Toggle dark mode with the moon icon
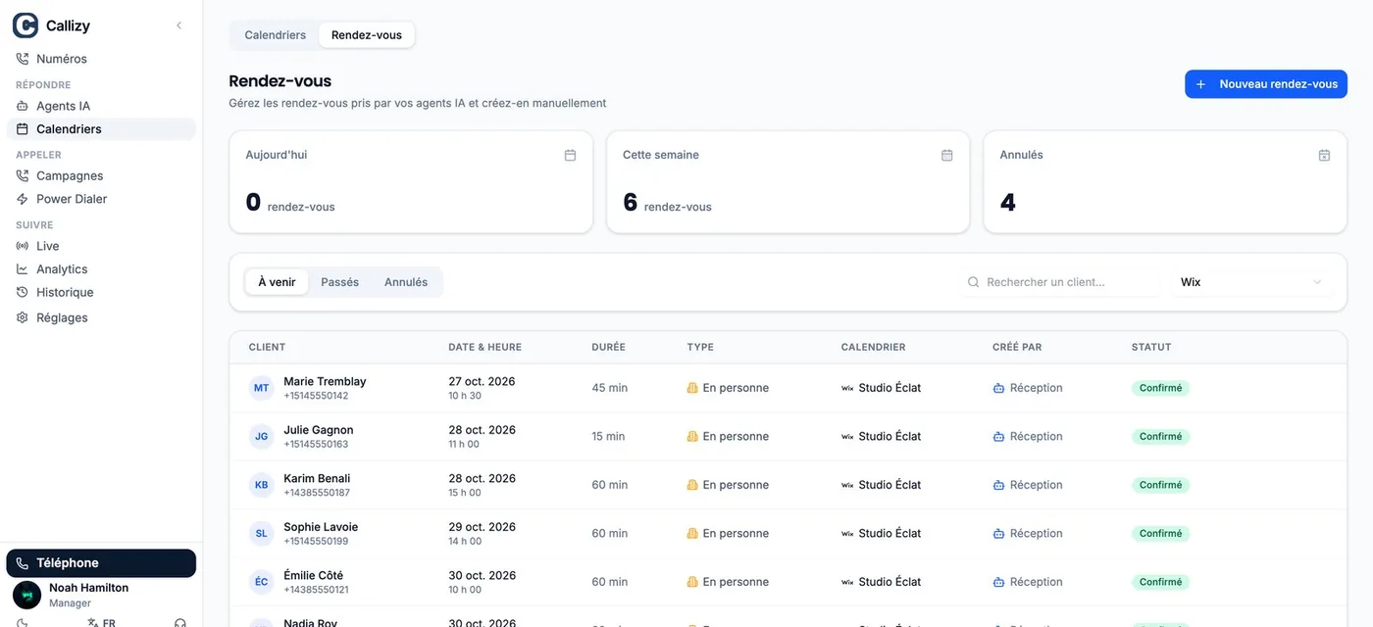Screen dimensions: 1373x627 point(23,622)
